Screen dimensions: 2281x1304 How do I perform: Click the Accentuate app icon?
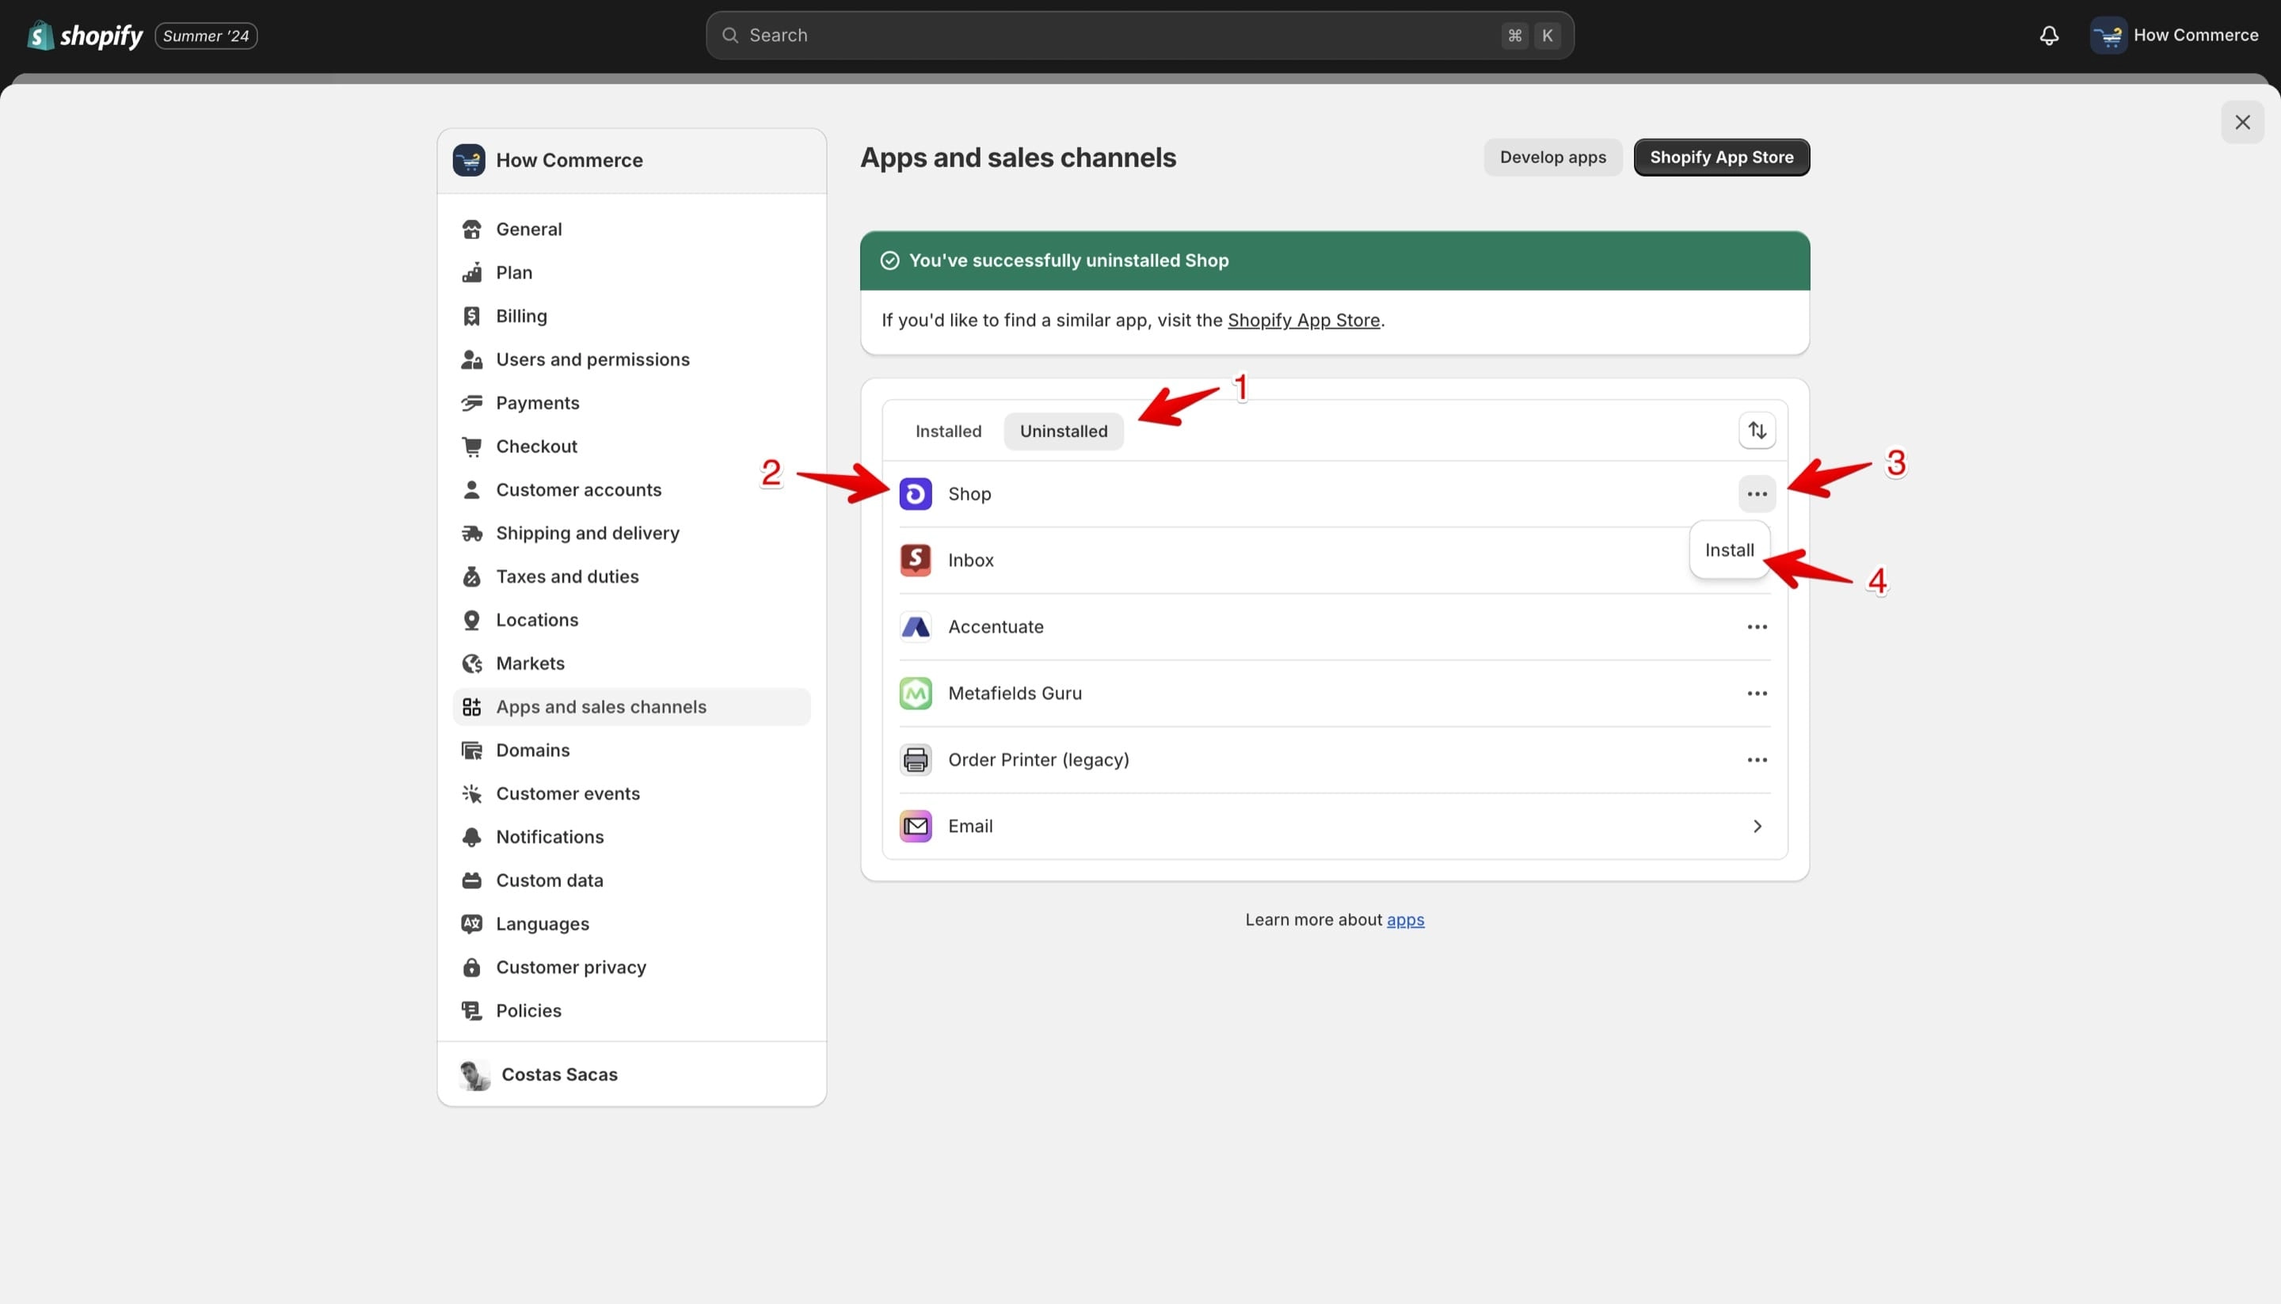pos(915,627)
